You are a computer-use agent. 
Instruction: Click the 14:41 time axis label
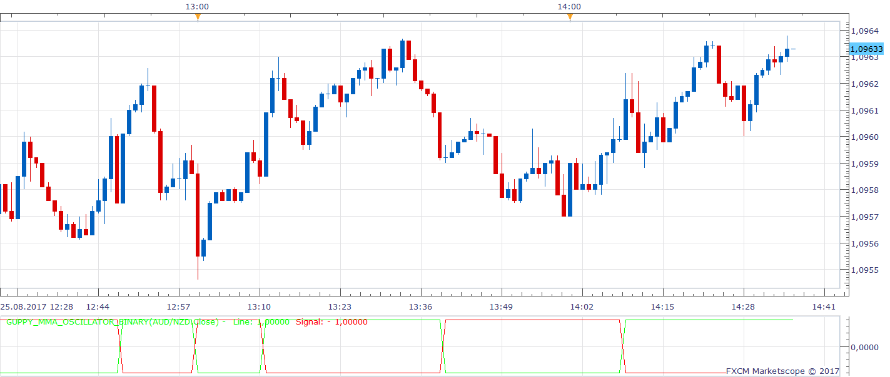click(824, 306)
